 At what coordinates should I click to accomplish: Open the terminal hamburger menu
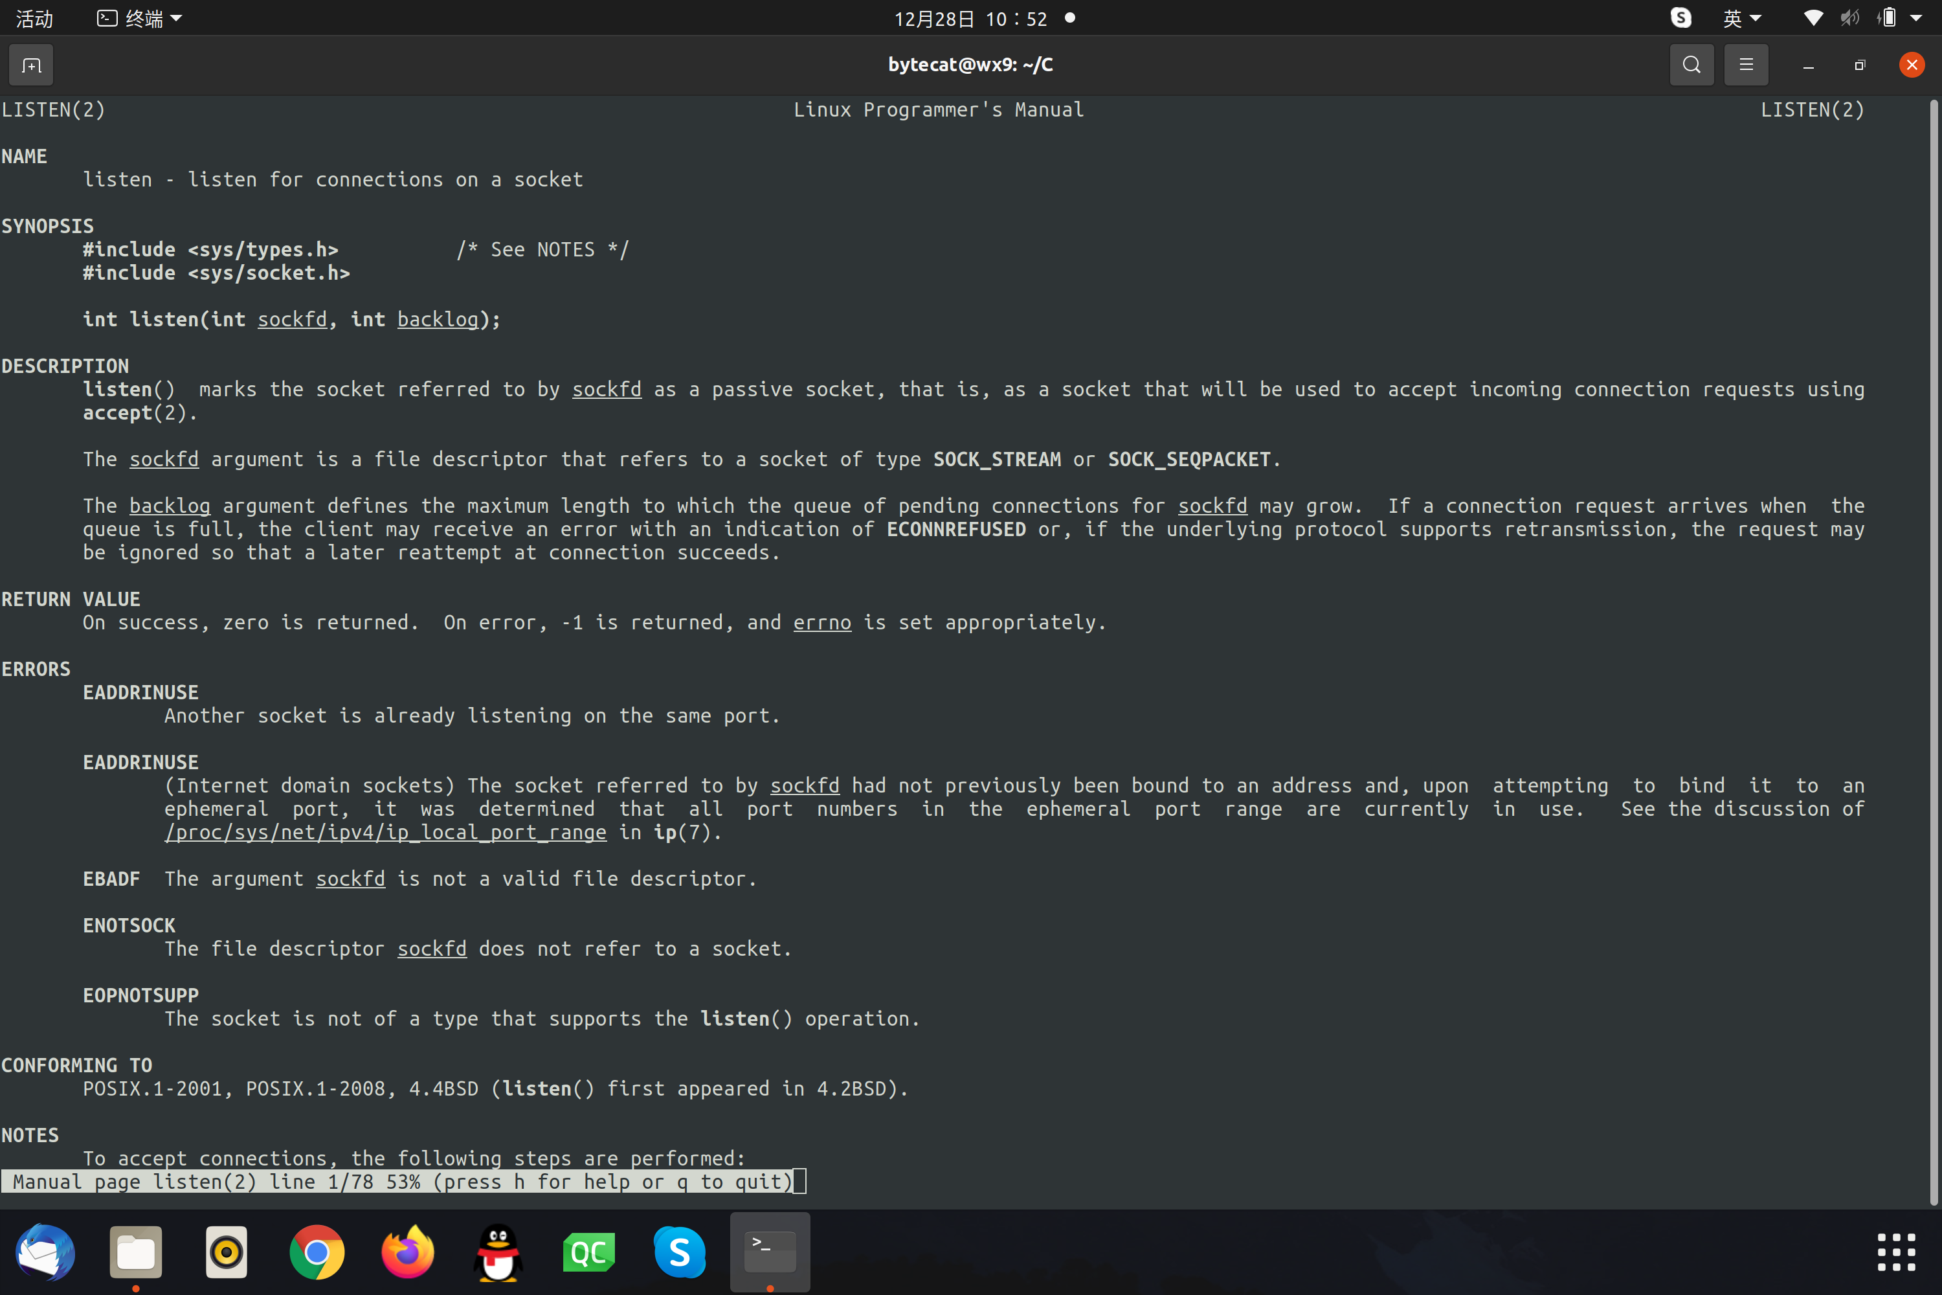(x=1745, y=65)
